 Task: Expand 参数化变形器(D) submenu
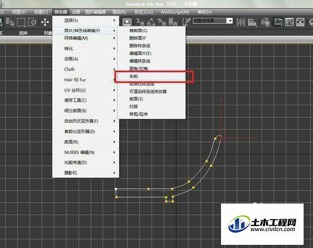tap(86, 132)
